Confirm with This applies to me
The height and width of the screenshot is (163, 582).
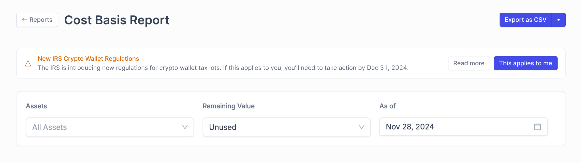[x=526, y=63]
